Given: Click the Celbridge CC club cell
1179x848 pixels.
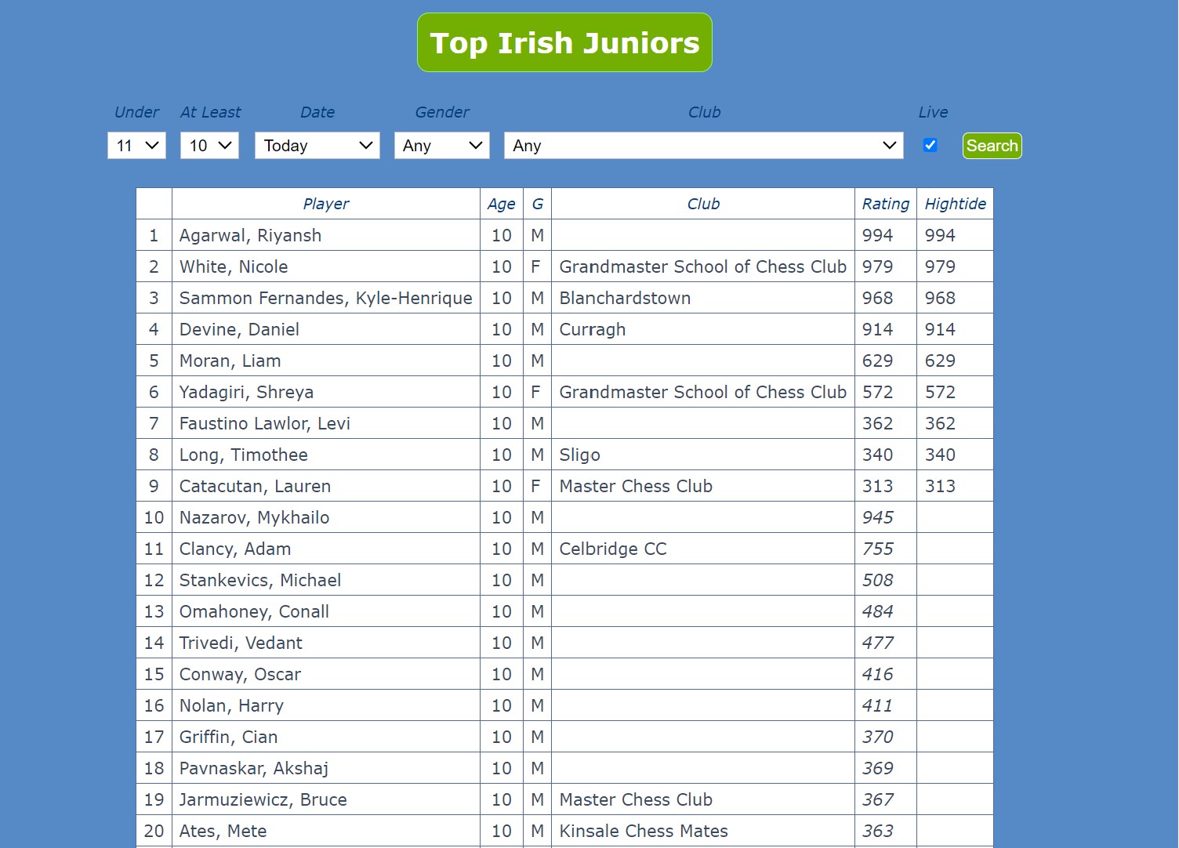Looking at the screenshot, I should point(613,549).
